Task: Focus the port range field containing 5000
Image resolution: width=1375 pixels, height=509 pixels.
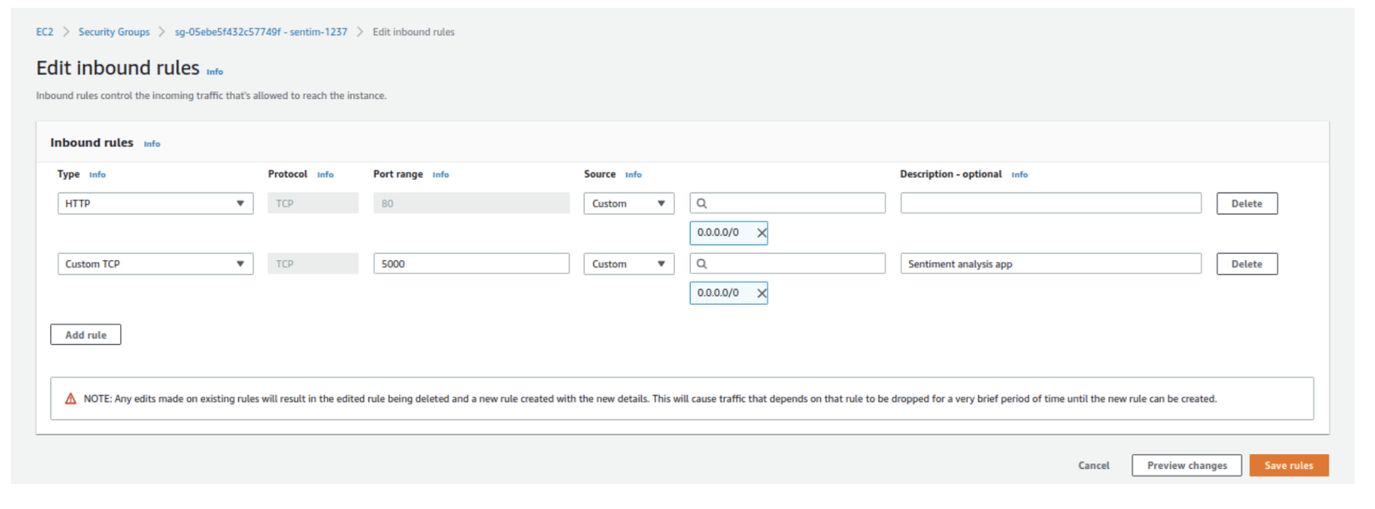Action: click(x=471, y=264)
